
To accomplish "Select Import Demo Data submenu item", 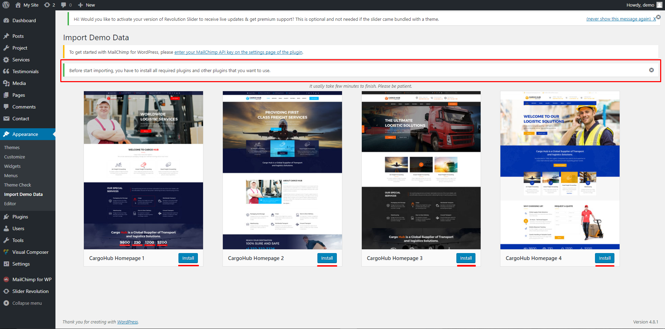I will pyautogui.click(x=24, y=194).
